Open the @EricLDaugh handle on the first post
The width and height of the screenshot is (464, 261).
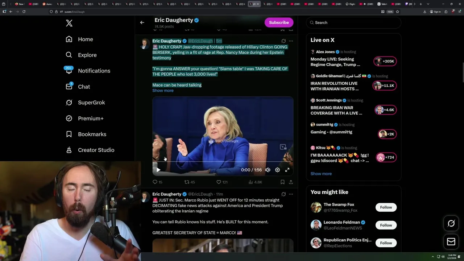click(200, 41)
